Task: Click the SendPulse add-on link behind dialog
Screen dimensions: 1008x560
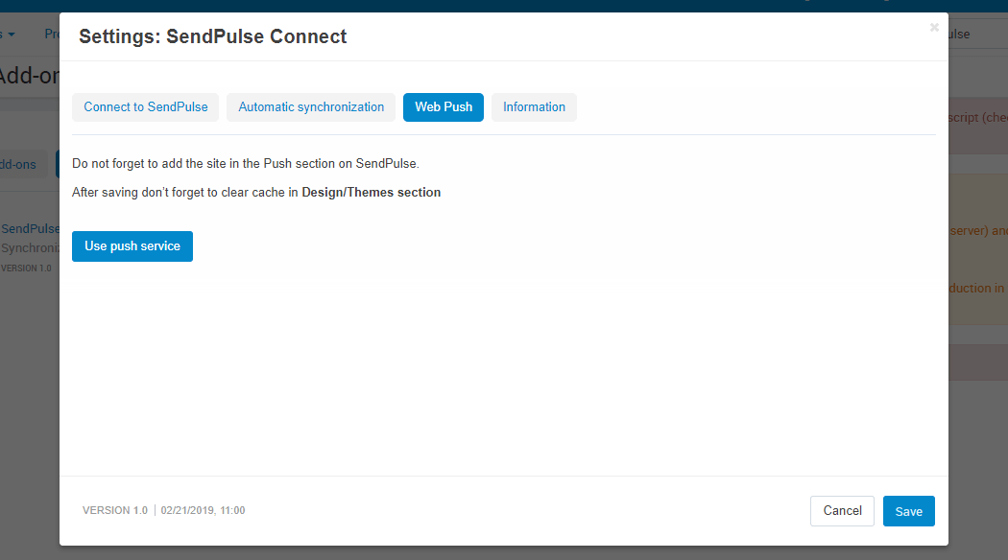Action: [x=30, y=228]
